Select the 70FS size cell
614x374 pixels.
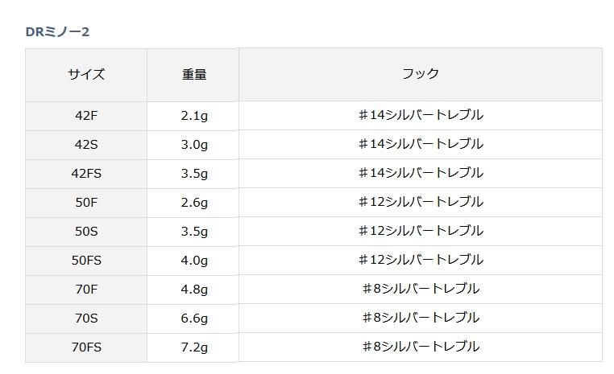(86, 347)
